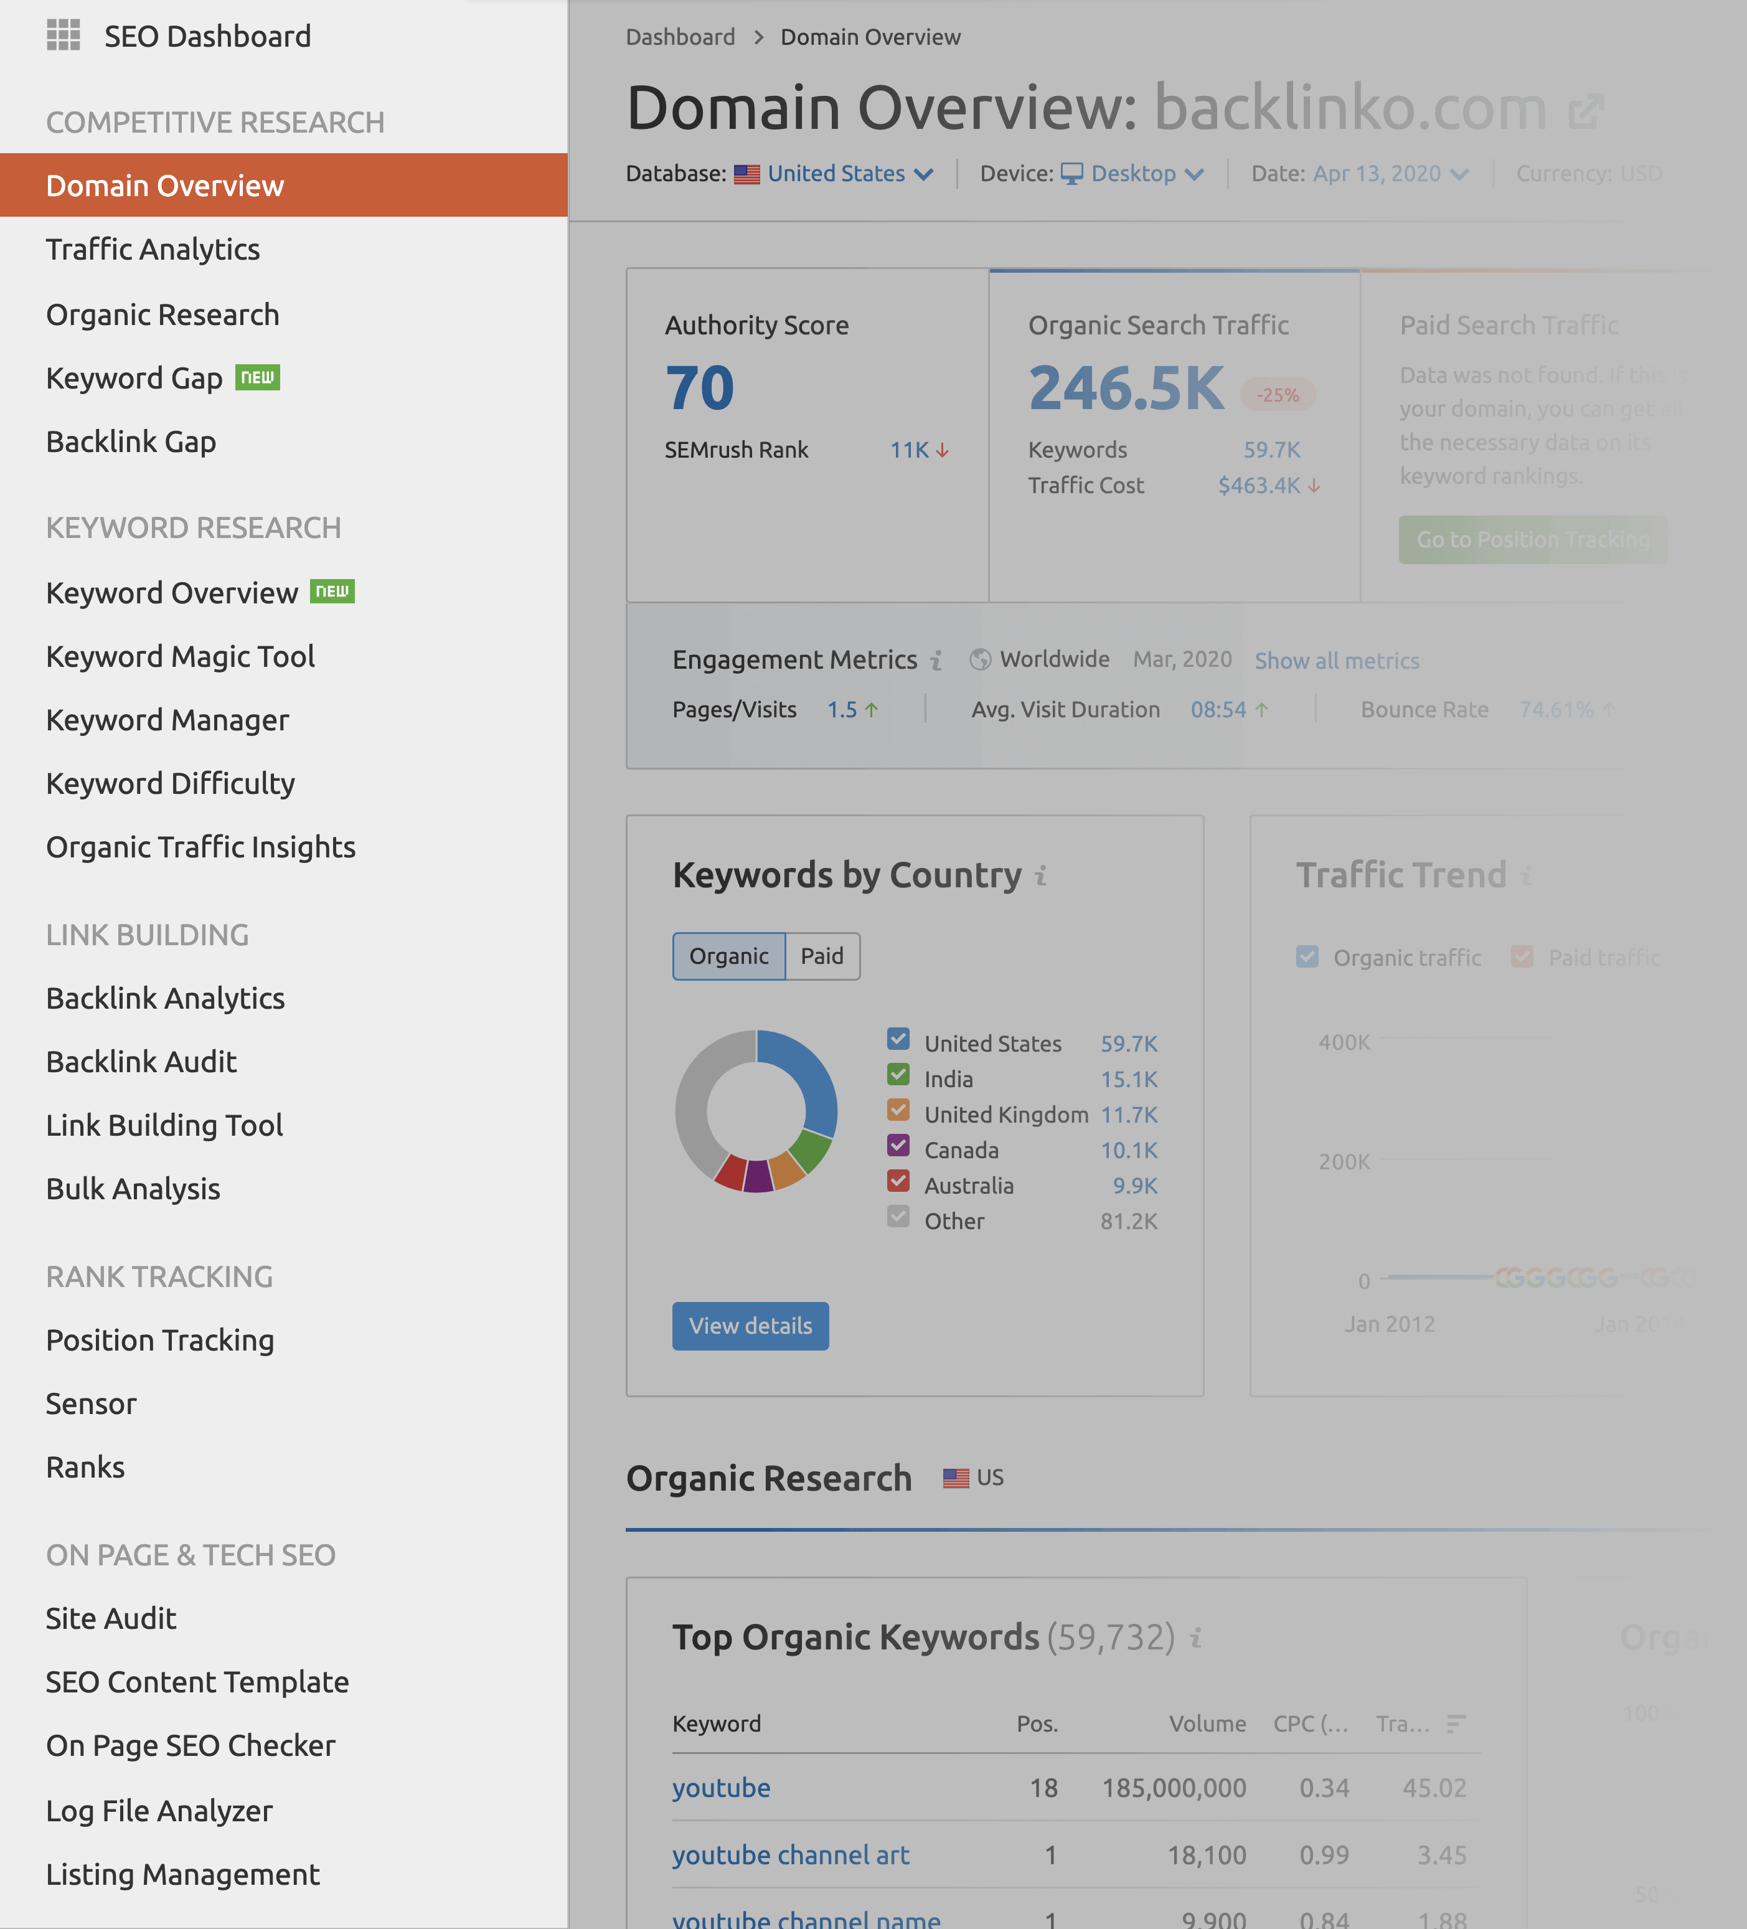Select the Organic tab in Keywords by Country
Image resolution: width=1747 pixels, height=1929 pixels.
[x=729, y=957]
